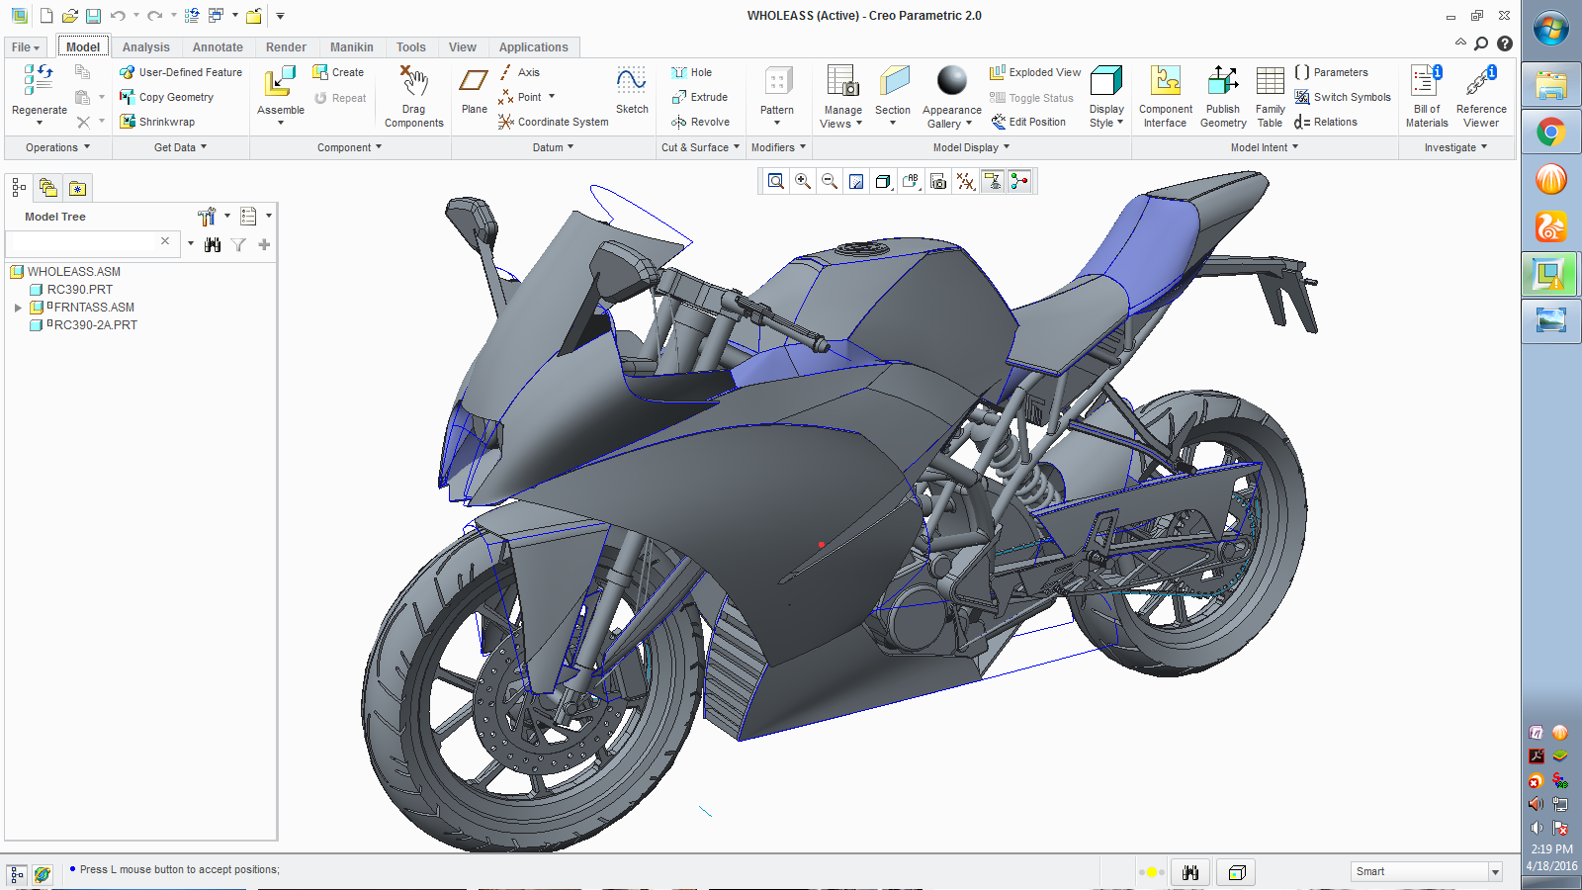This screenshot has width=1582, height=890.
Task: Expand the Model Intent group dropdown
Action: [x=1265, y=147]
